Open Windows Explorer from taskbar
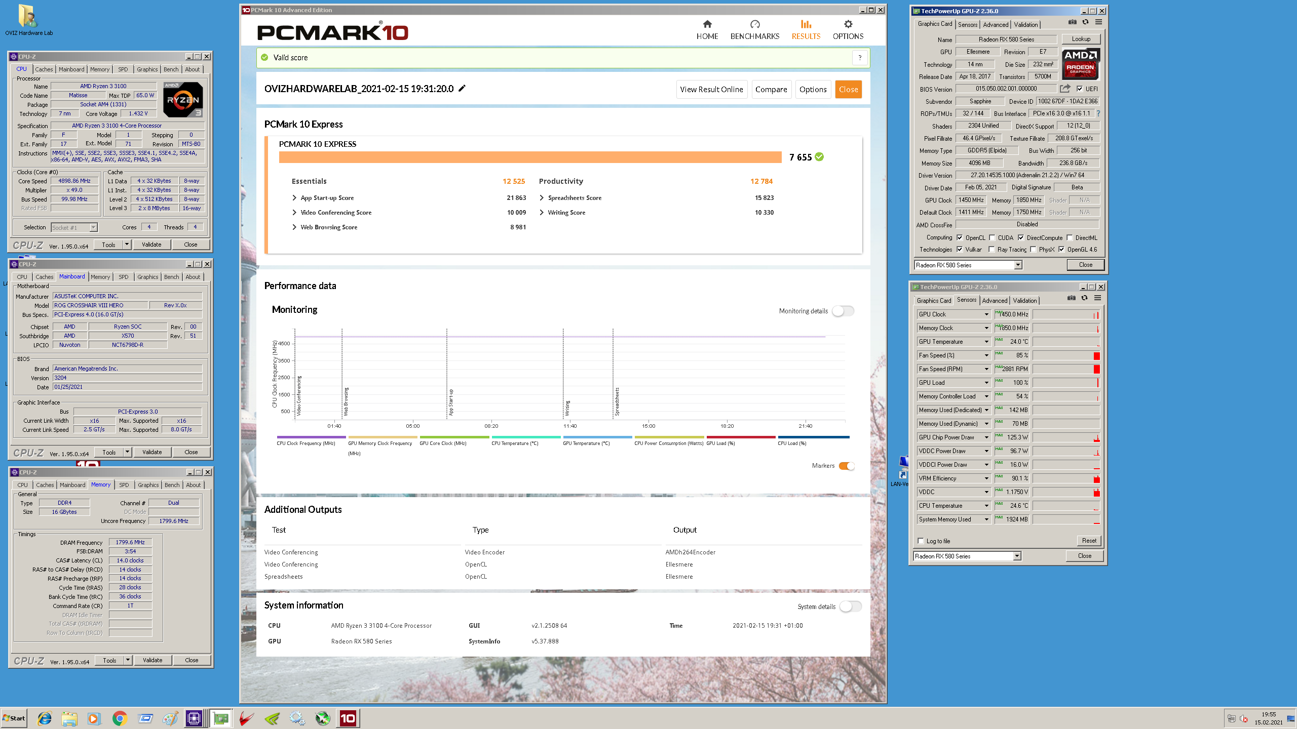The width and height of the screenshot is (1297, 729). (69, 718)
